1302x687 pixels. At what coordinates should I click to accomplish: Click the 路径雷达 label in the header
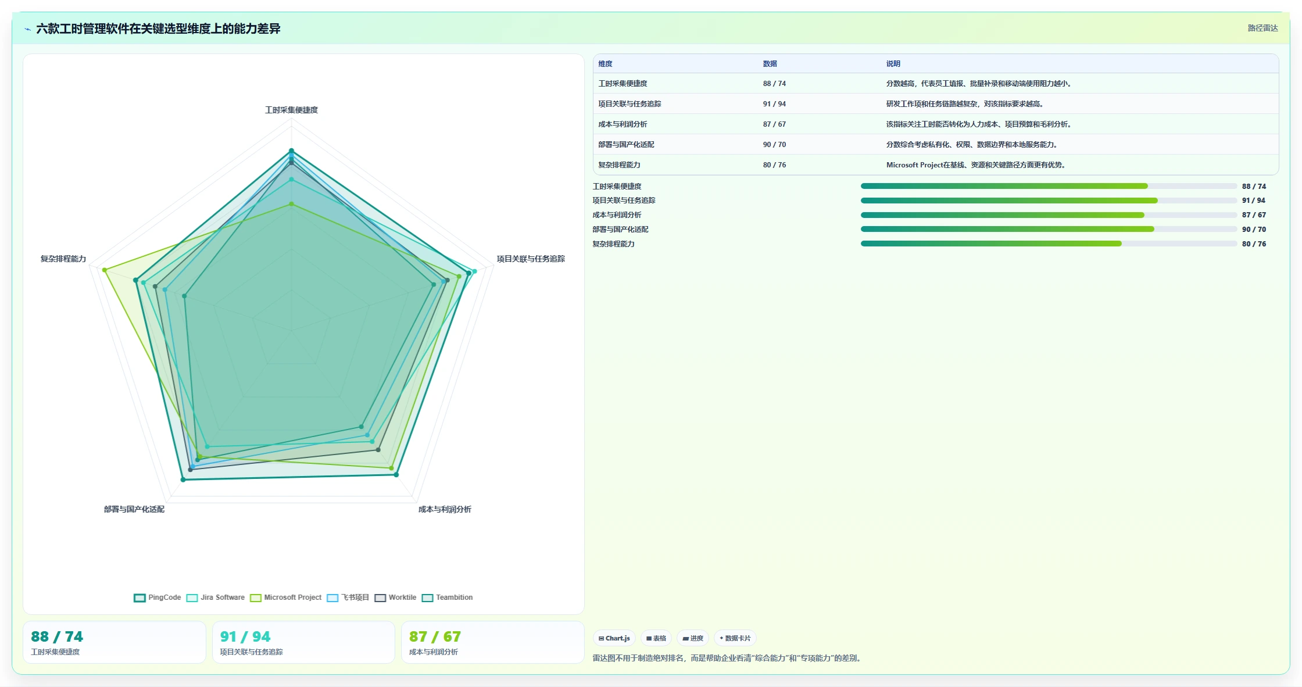pos(1262,28)
